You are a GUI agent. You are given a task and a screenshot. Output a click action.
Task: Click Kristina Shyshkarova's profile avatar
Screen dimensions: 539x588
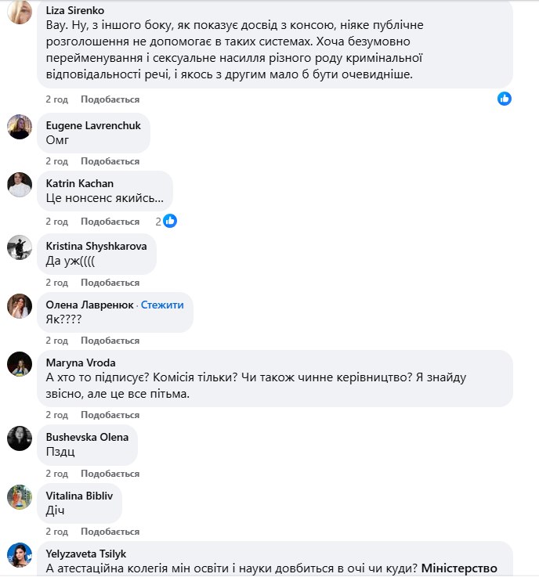coord(20,247)
